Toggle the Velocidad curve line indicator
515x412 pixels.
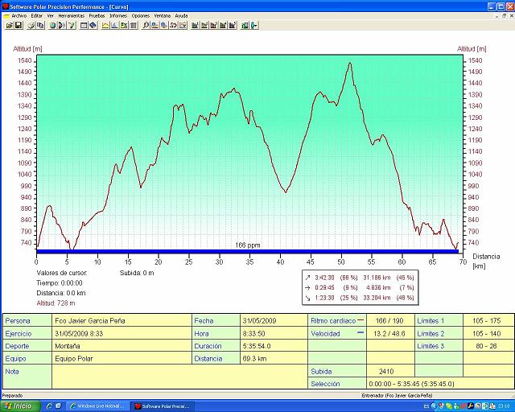point(359,333)
